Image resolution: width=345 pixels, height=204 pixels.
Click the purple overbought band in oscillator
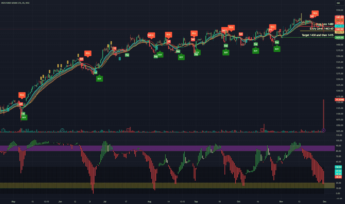pyautogui.click(x=167, y=148)
